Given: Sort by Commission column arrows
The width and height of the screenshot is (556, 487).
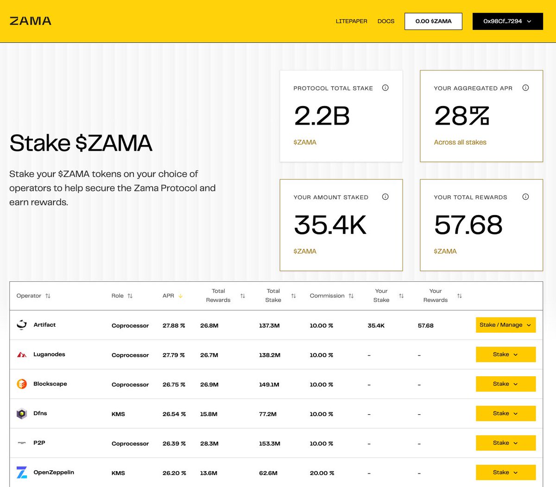Looking at the screenshot, I should click(351, 296).
